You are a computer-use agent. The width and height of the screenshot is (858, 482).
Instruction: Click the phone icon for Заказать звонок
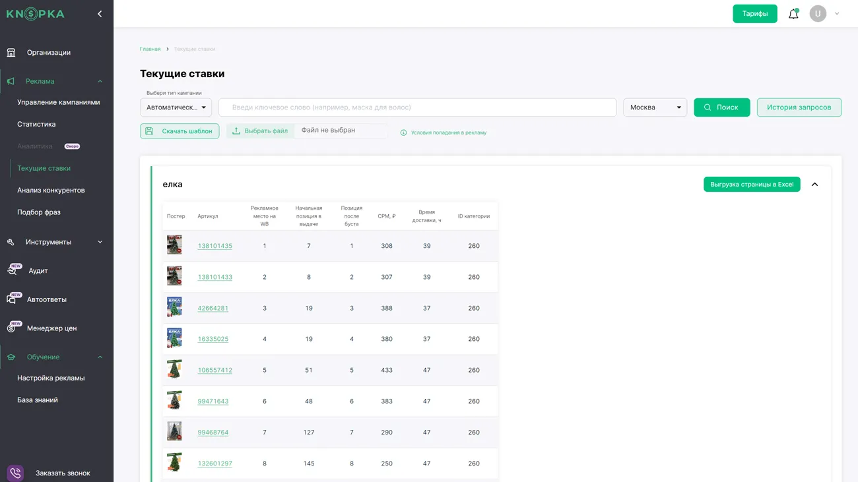point(15,473)
